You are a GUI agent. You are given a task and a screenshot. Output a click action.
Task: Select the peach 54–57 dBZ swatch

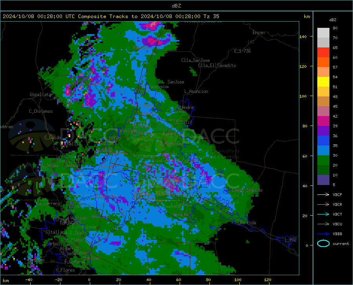[x=323, y=72]
